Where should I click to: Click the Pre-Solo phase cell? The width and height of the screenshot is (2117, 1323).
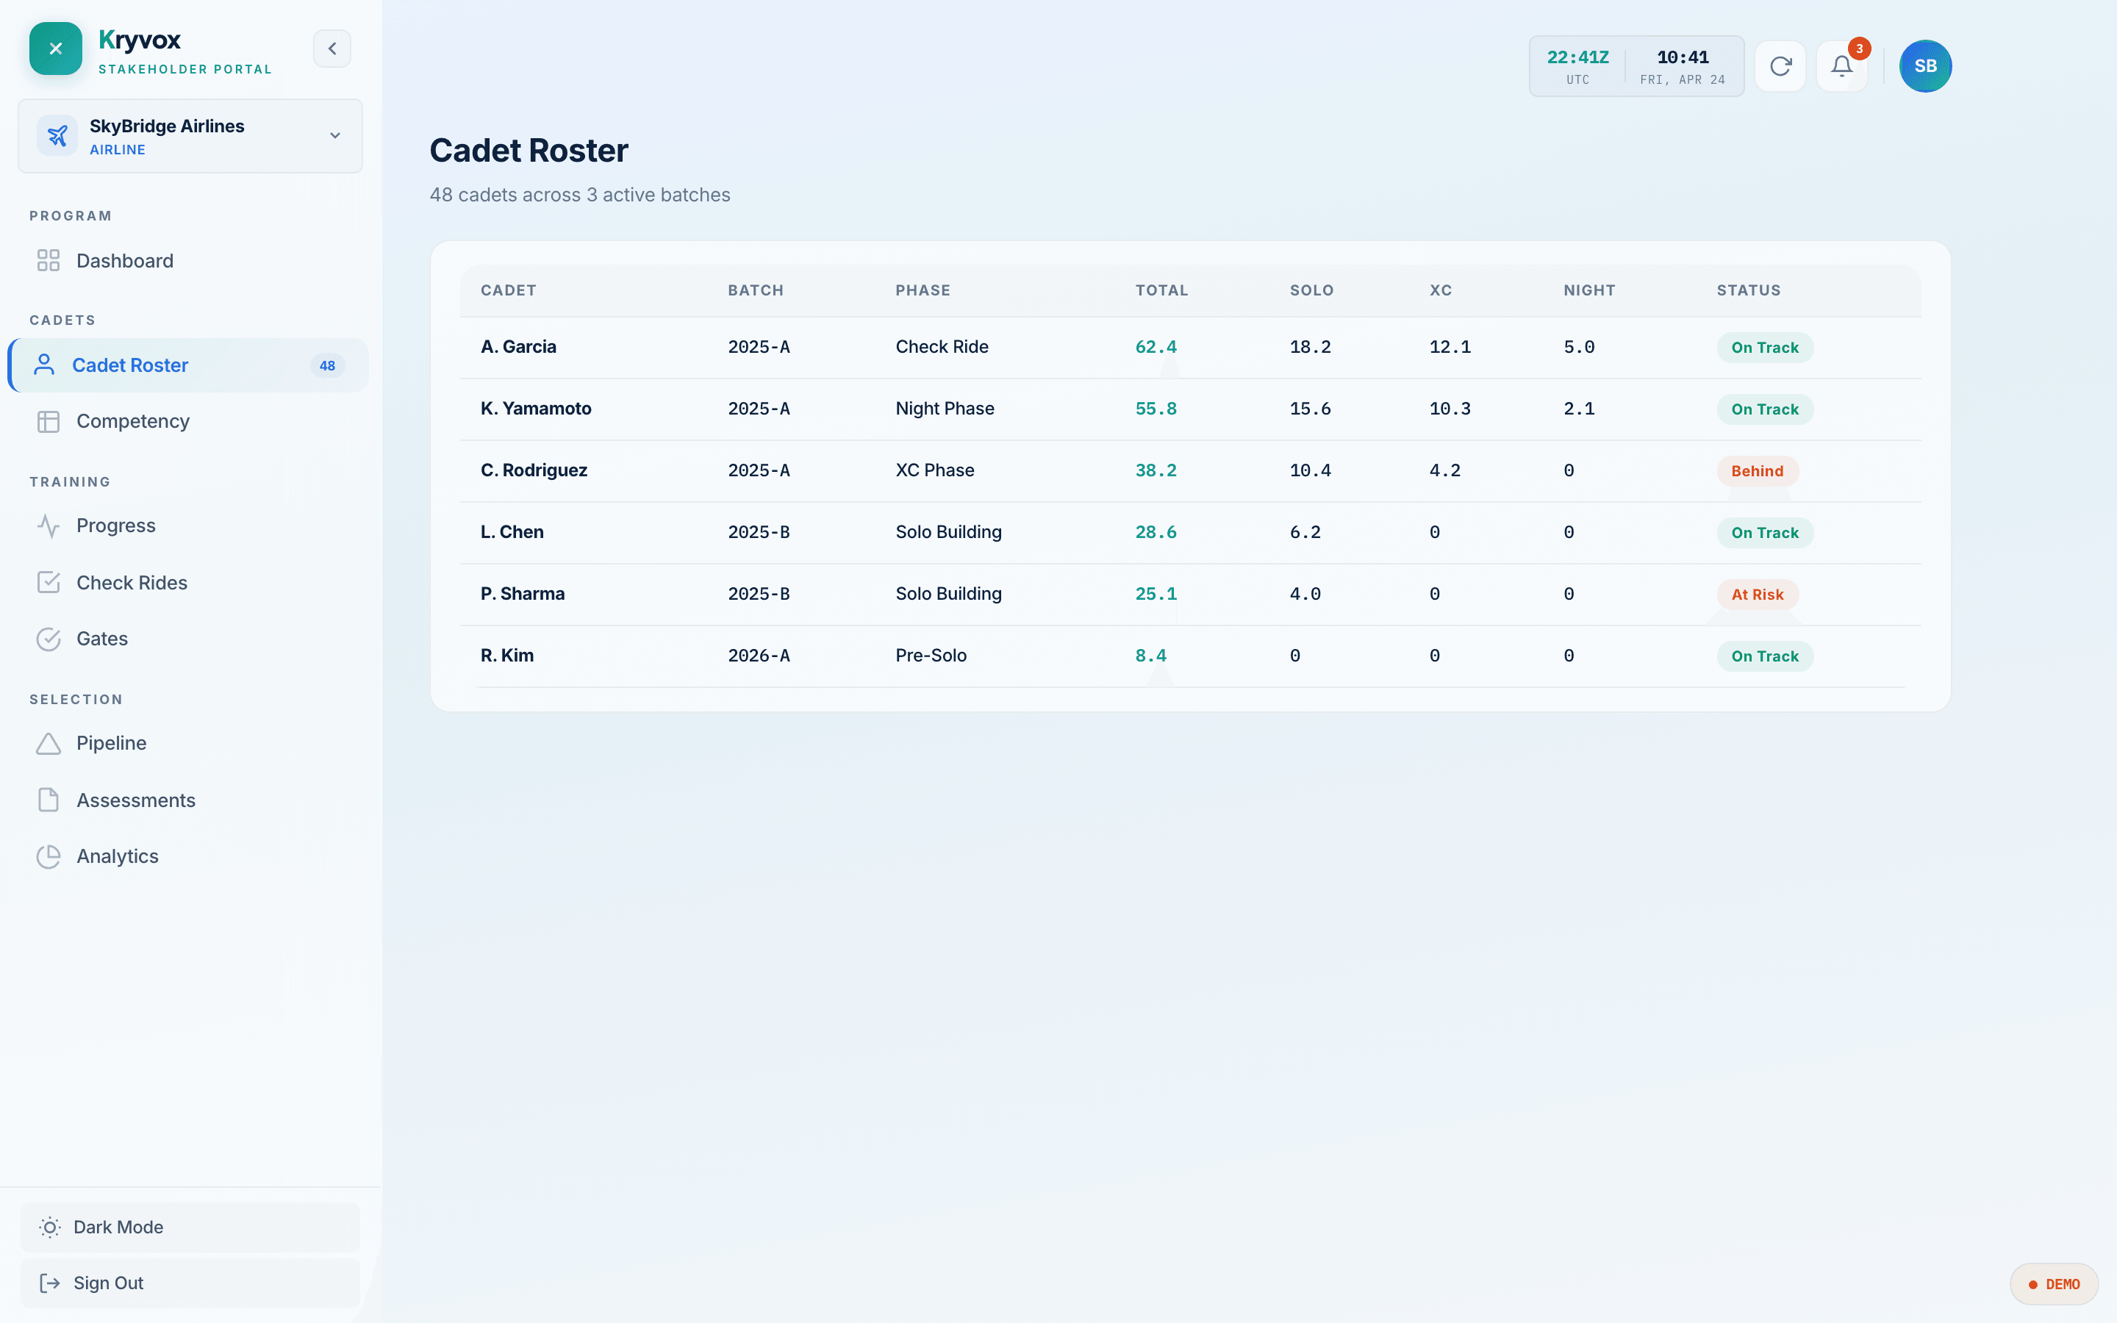[x=931, y=656]
